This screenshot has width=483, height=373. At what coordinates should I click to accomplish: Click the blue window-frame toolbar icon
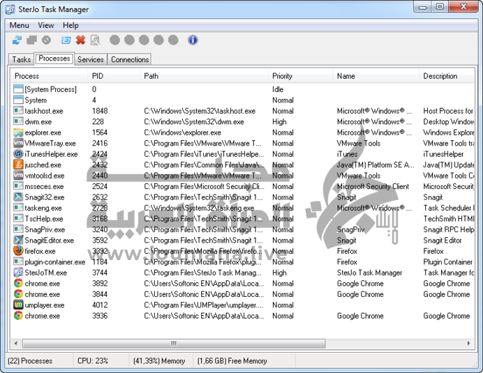(66, 40)
